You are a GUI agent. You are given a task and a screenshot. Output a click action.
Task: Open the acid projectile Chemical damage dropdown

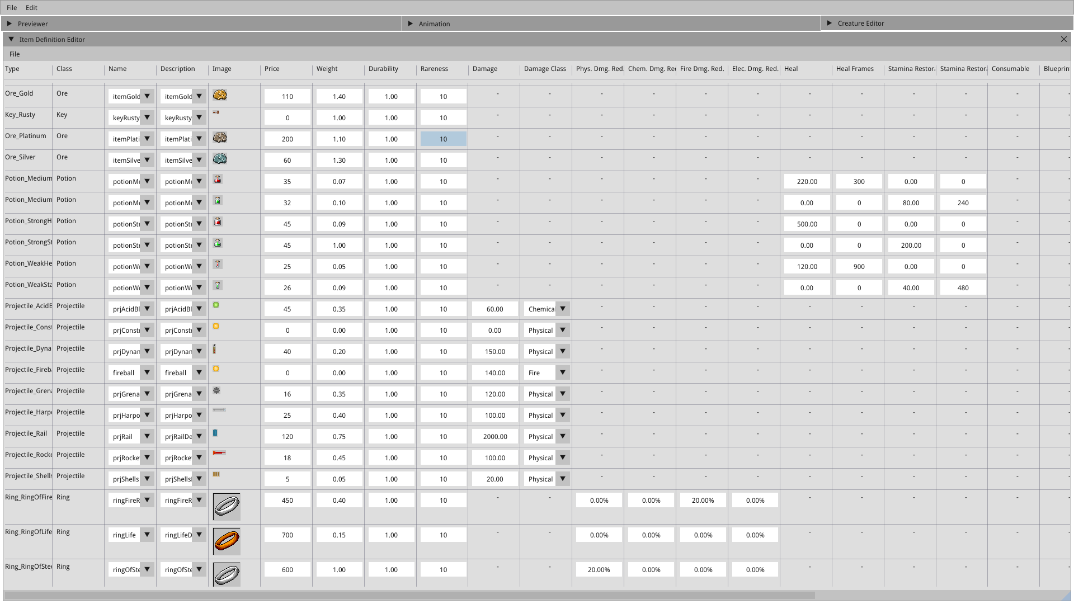click(x=563, y=309)
